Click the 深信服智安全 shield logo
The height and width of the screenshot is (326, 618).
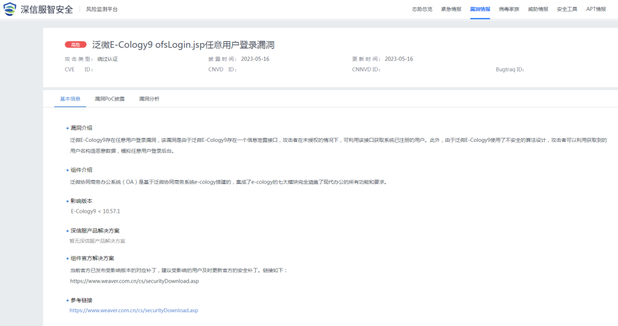coord(10,9)
